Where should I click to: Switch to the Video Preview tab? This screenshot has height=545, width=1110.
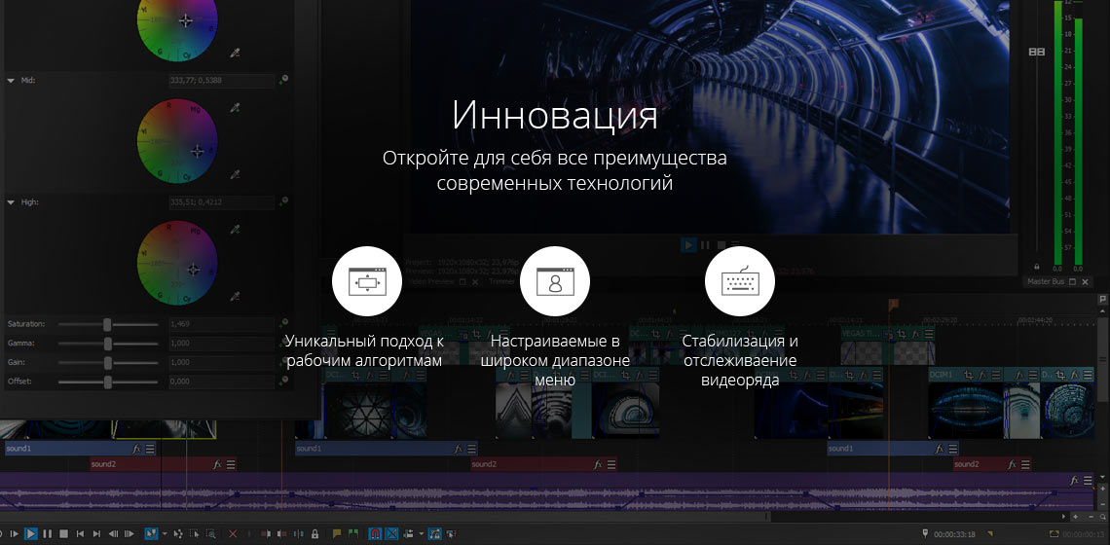[x=431, y=281]
